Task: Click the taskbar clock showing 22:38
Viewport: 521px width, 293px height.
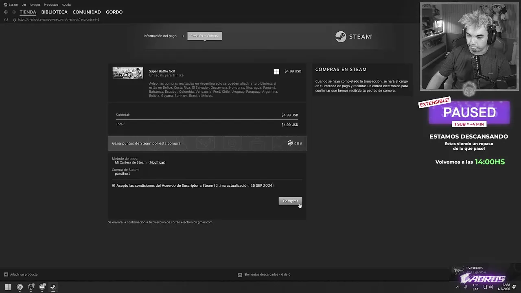Action: point(503,287)
